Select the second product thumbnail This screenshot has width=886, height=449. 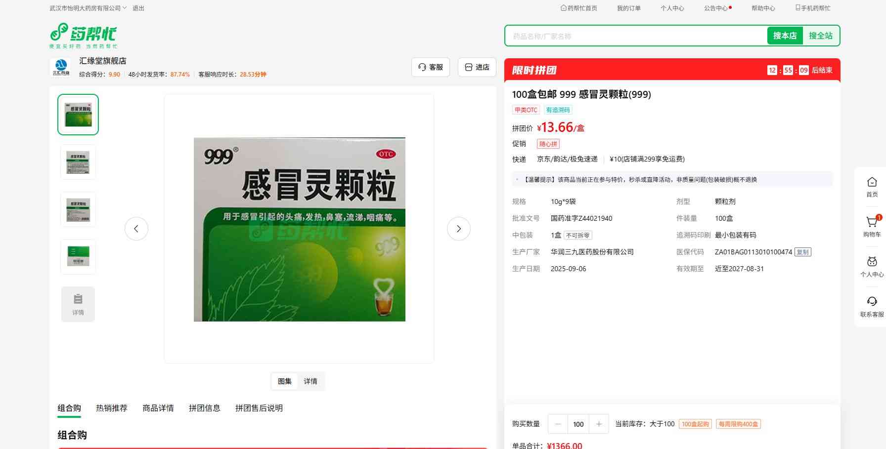(78, 162)
